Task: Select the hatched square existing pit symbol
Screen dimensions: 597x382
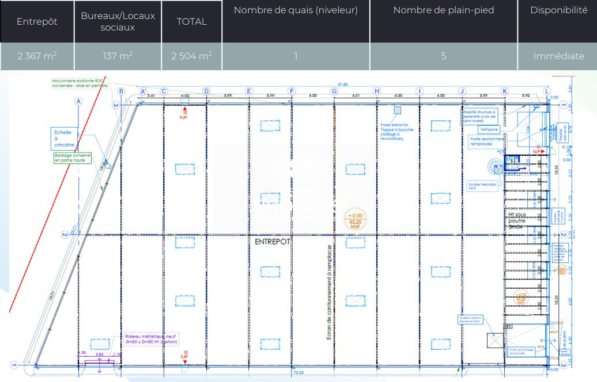Action: (397, 110)
